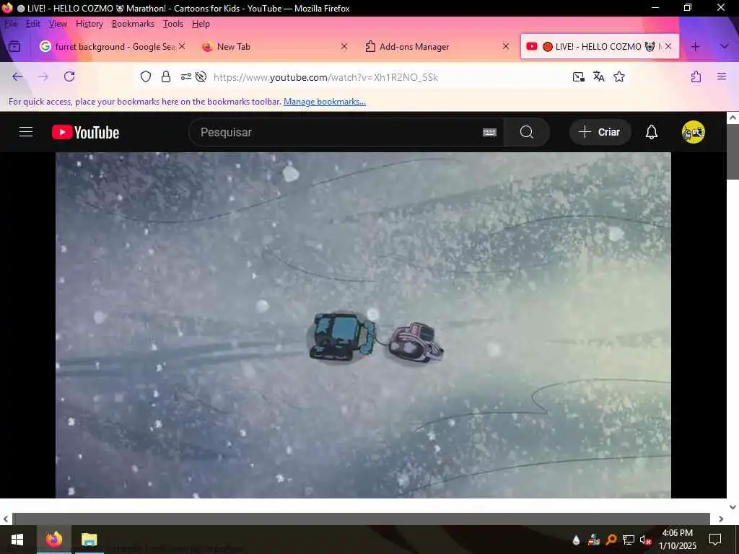The height and width of the screenshot is (554, 739).
Task: Expand the list all tabs dropdown
Action: tap(725, 47)
